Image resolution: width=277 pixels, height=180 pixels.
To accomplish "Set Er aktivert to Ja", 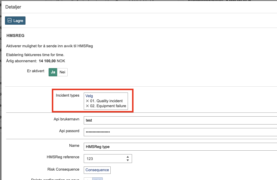I will pos(53,72).
